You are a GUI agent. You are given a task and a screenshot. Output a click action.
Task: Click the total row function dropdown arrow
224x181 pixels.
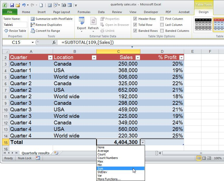click(x=143, y=142)
